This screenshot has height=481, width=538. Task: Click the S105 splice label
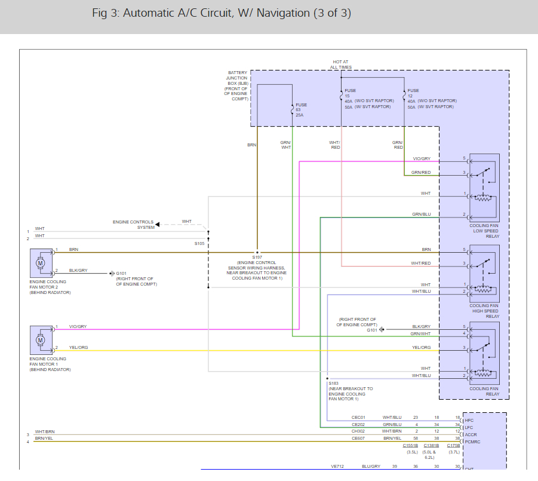199,243
